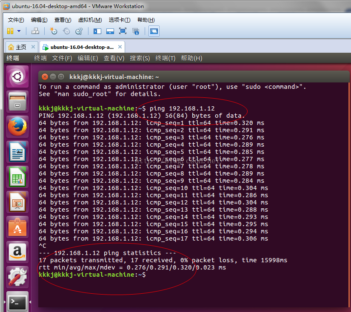Open the terminal 文件(F) menu

click(62, 58)
